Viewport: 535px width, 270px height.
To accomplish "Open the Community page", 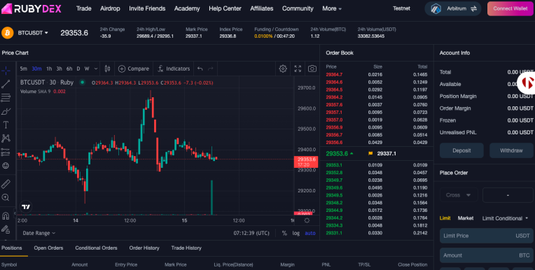I will click(298, 8).
